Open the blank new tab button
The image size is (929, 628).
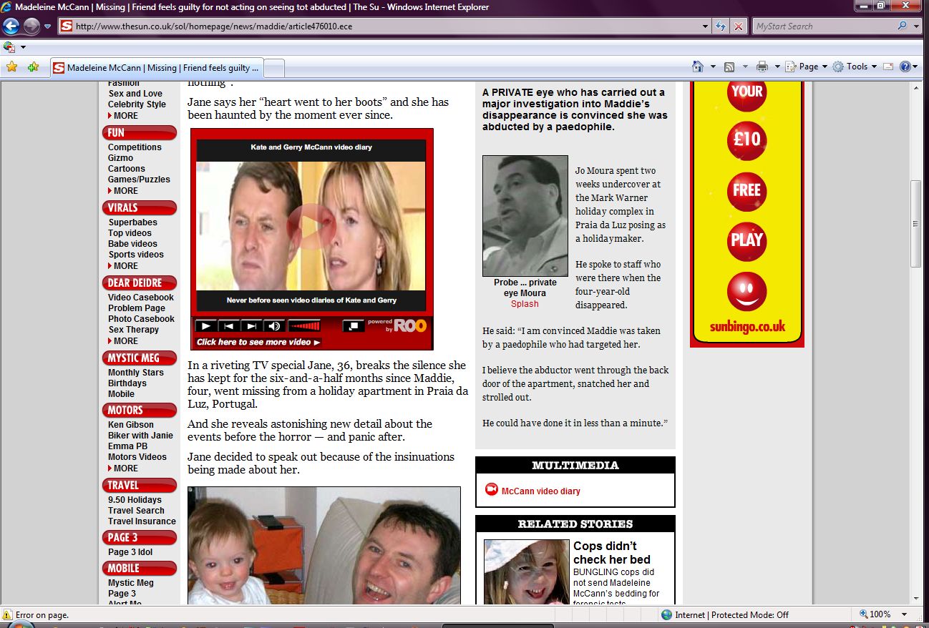point(275,68)
